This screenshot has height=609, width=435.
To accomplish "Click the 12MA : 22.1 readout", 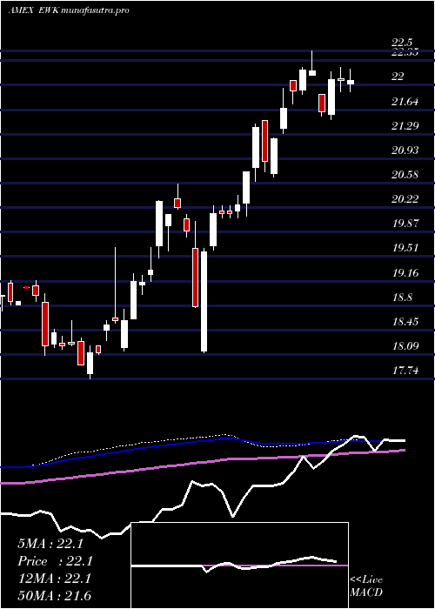I will (x=54, y=579).
